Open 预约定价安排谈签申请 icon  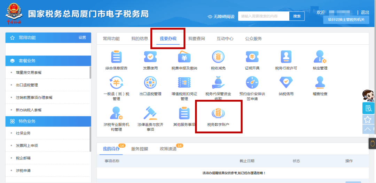click(x=252, y=82)
